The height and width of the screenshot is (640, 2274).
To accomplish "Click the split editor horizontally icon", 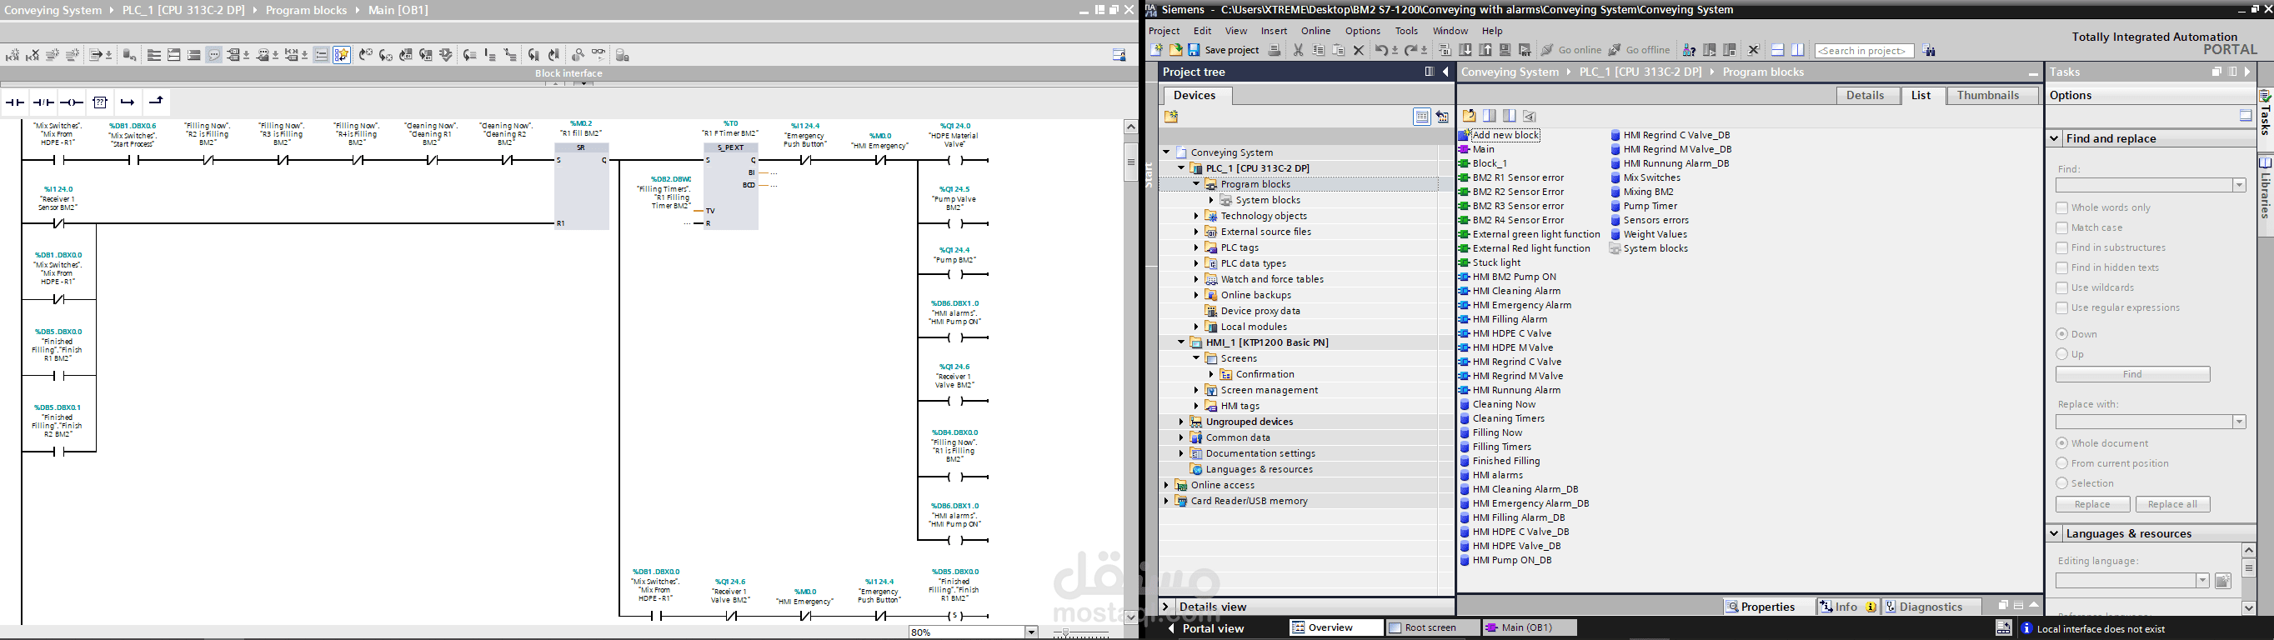I will pos(1778,50).
